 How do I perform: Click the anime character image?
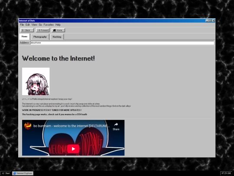[x=36, y=81]
